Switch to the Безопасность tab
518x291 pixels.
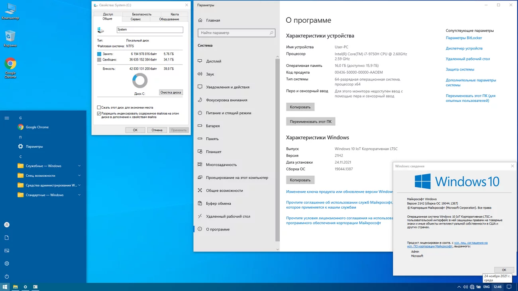142,14
